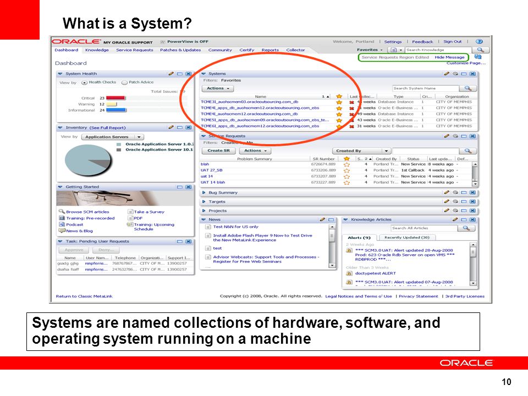Screen dimensions: 528x396
Task: Open the Systems Actions dropdown
Action: (218, 88)
